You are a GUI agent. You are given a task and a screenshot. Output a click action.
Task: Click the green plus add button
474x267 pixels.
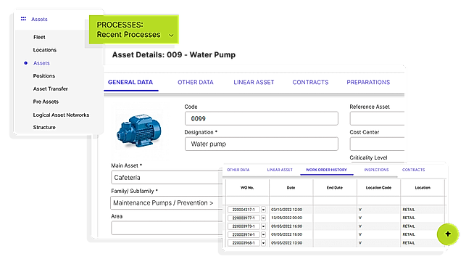tap(448, 234)
